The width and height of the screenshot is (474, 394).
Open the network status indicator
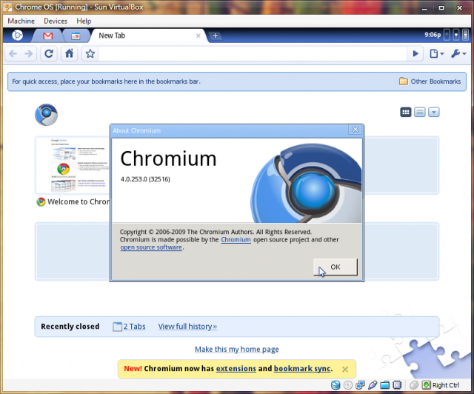pyautogui.click(x=456, y=35)
